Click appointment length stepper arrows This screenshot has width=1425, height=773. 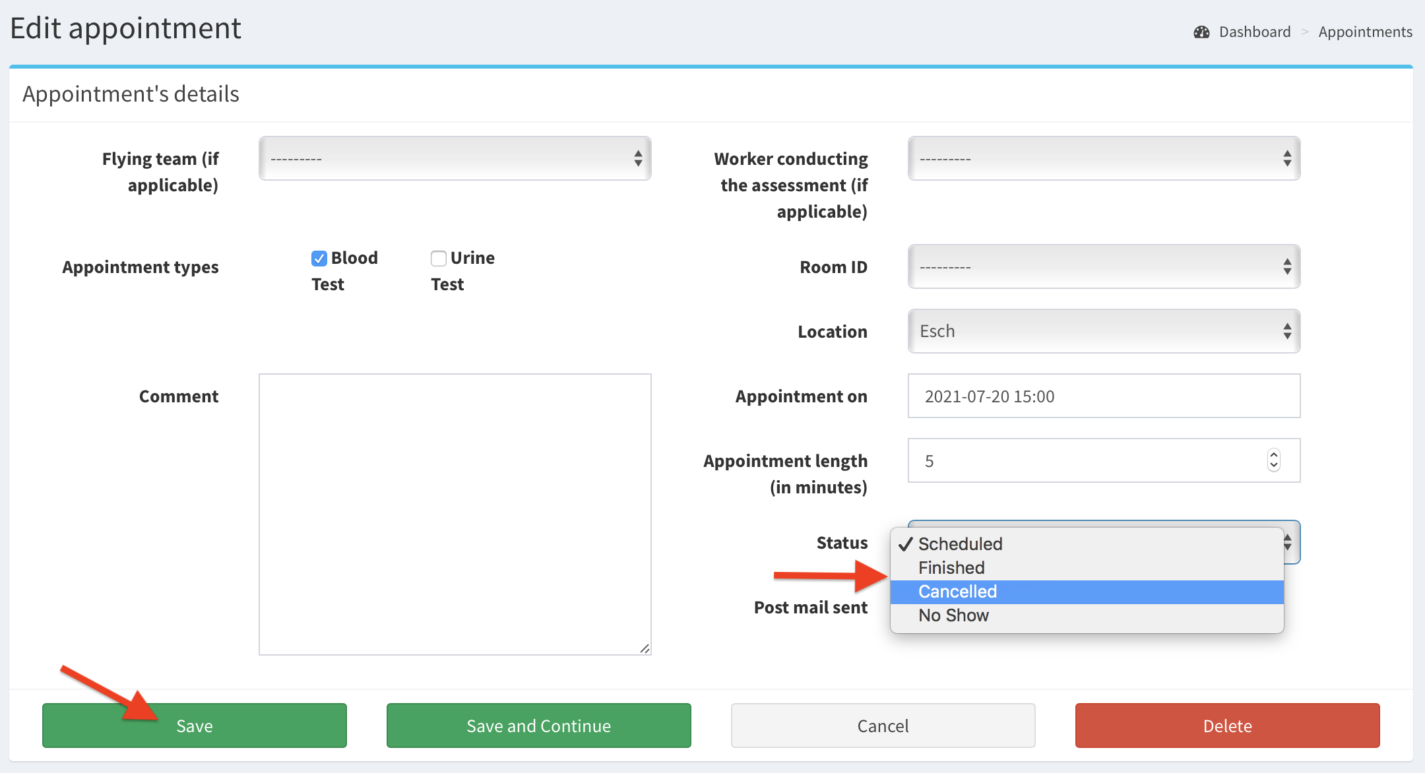1273,460
